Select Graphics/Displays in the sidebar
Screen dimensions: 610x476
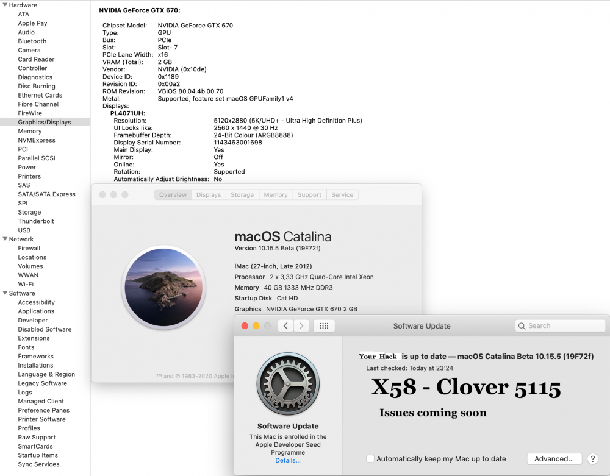pos(45,122)
